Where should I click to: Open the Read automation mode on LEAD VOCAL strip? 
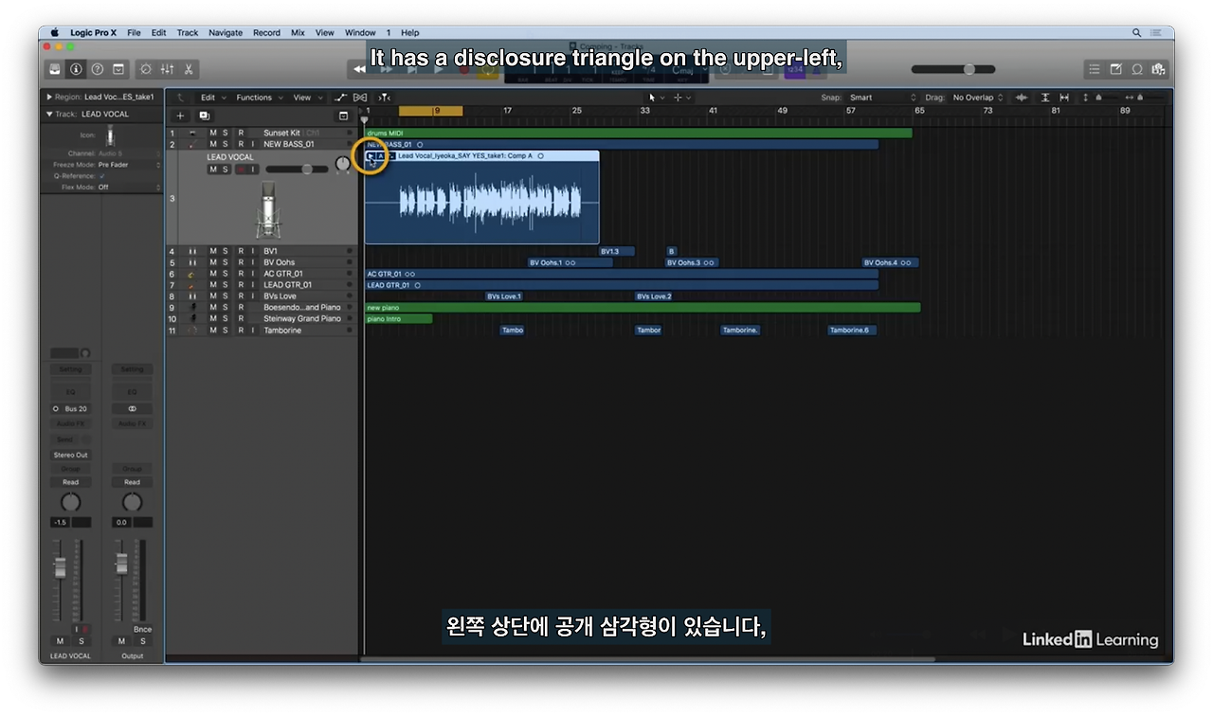click(71, 482)
